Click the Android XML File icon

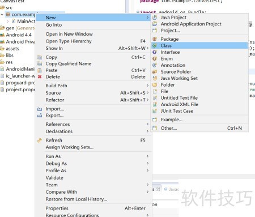(155, 104)
